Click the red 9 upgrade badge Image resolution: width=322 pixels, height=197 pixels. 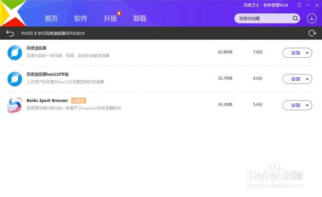pos(119,13)
